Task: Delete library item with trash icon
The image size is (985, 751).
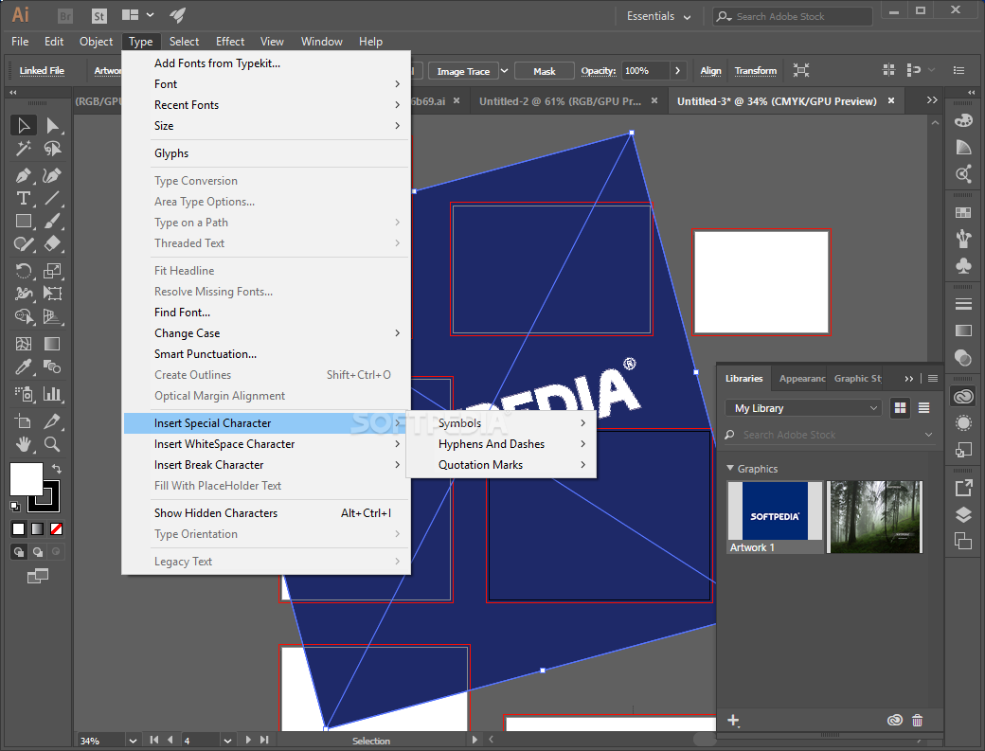Action: pos(917,721)
